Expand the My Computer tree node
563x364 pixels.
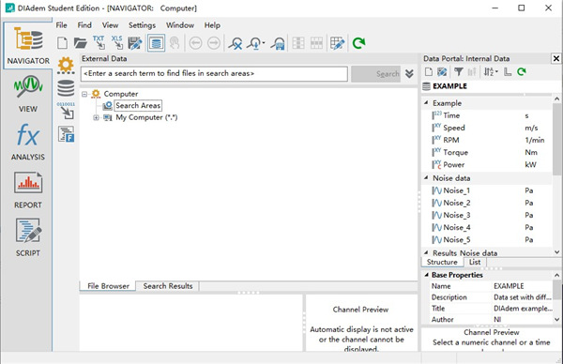(96, 118)
